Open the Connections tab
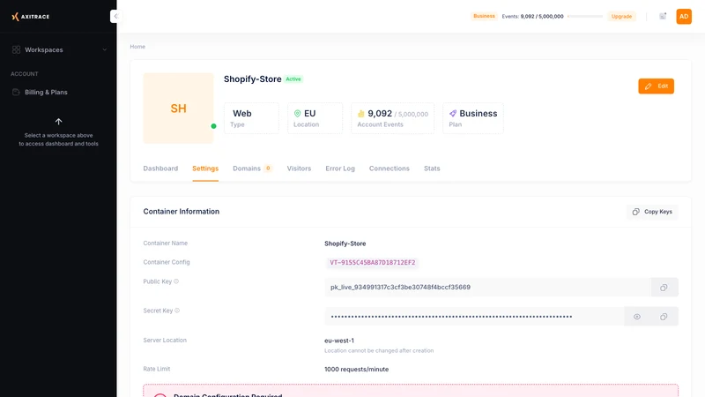Image resolution: width=705 pixels, height=397 pixels. 390,169
